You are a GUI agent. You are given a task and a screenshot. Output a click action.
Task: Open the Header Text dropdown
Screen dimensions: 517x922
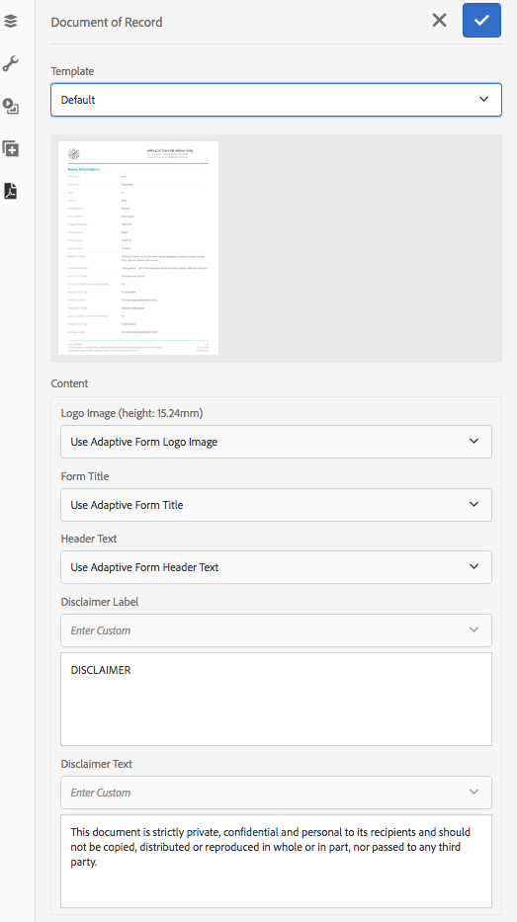coord(276,567)
